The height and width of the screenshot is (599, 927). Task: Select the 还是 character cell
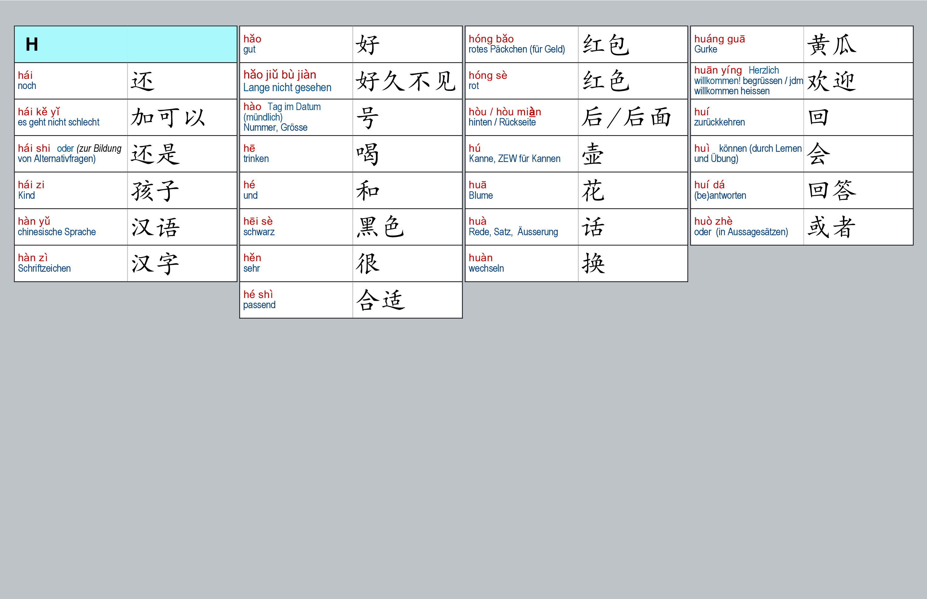[182, 154]
